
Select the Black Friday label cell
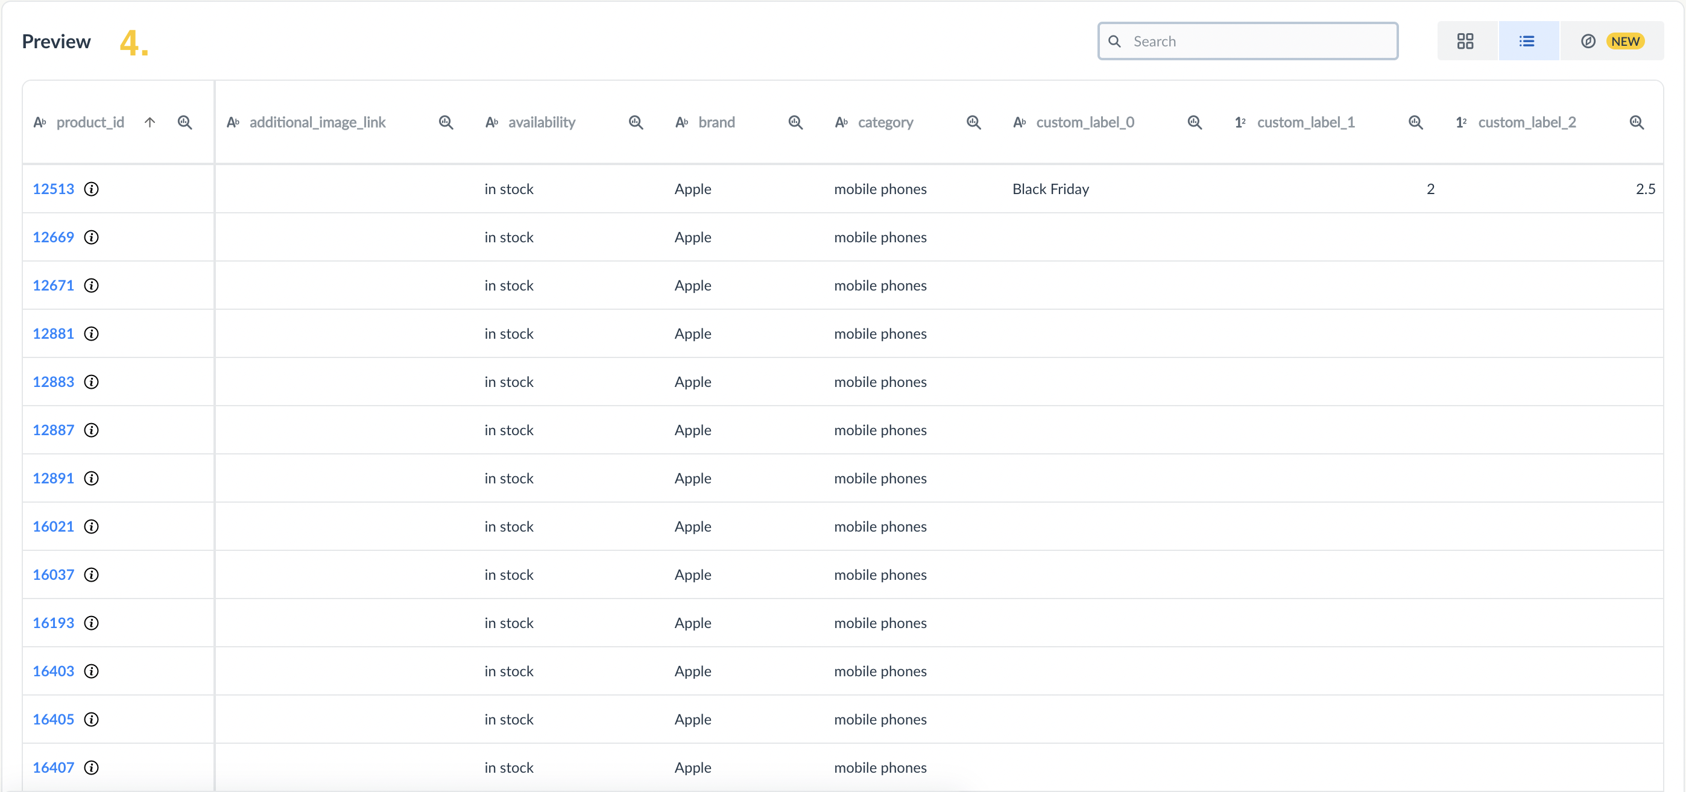pyautogui.click(x=1050, y=189)
